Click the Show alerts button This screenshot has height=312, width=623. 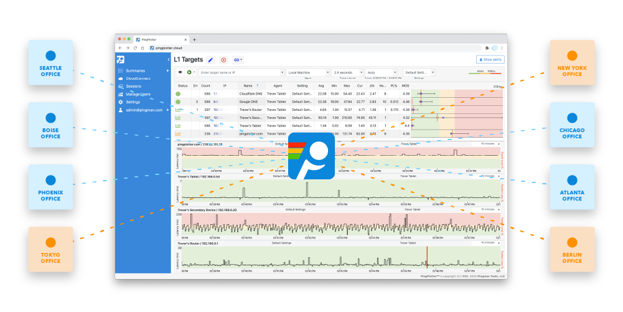489,60
